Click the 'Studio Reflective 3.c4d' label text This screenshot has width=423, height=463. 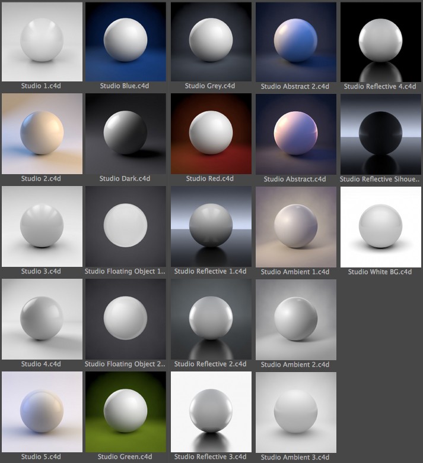(210, 457)
